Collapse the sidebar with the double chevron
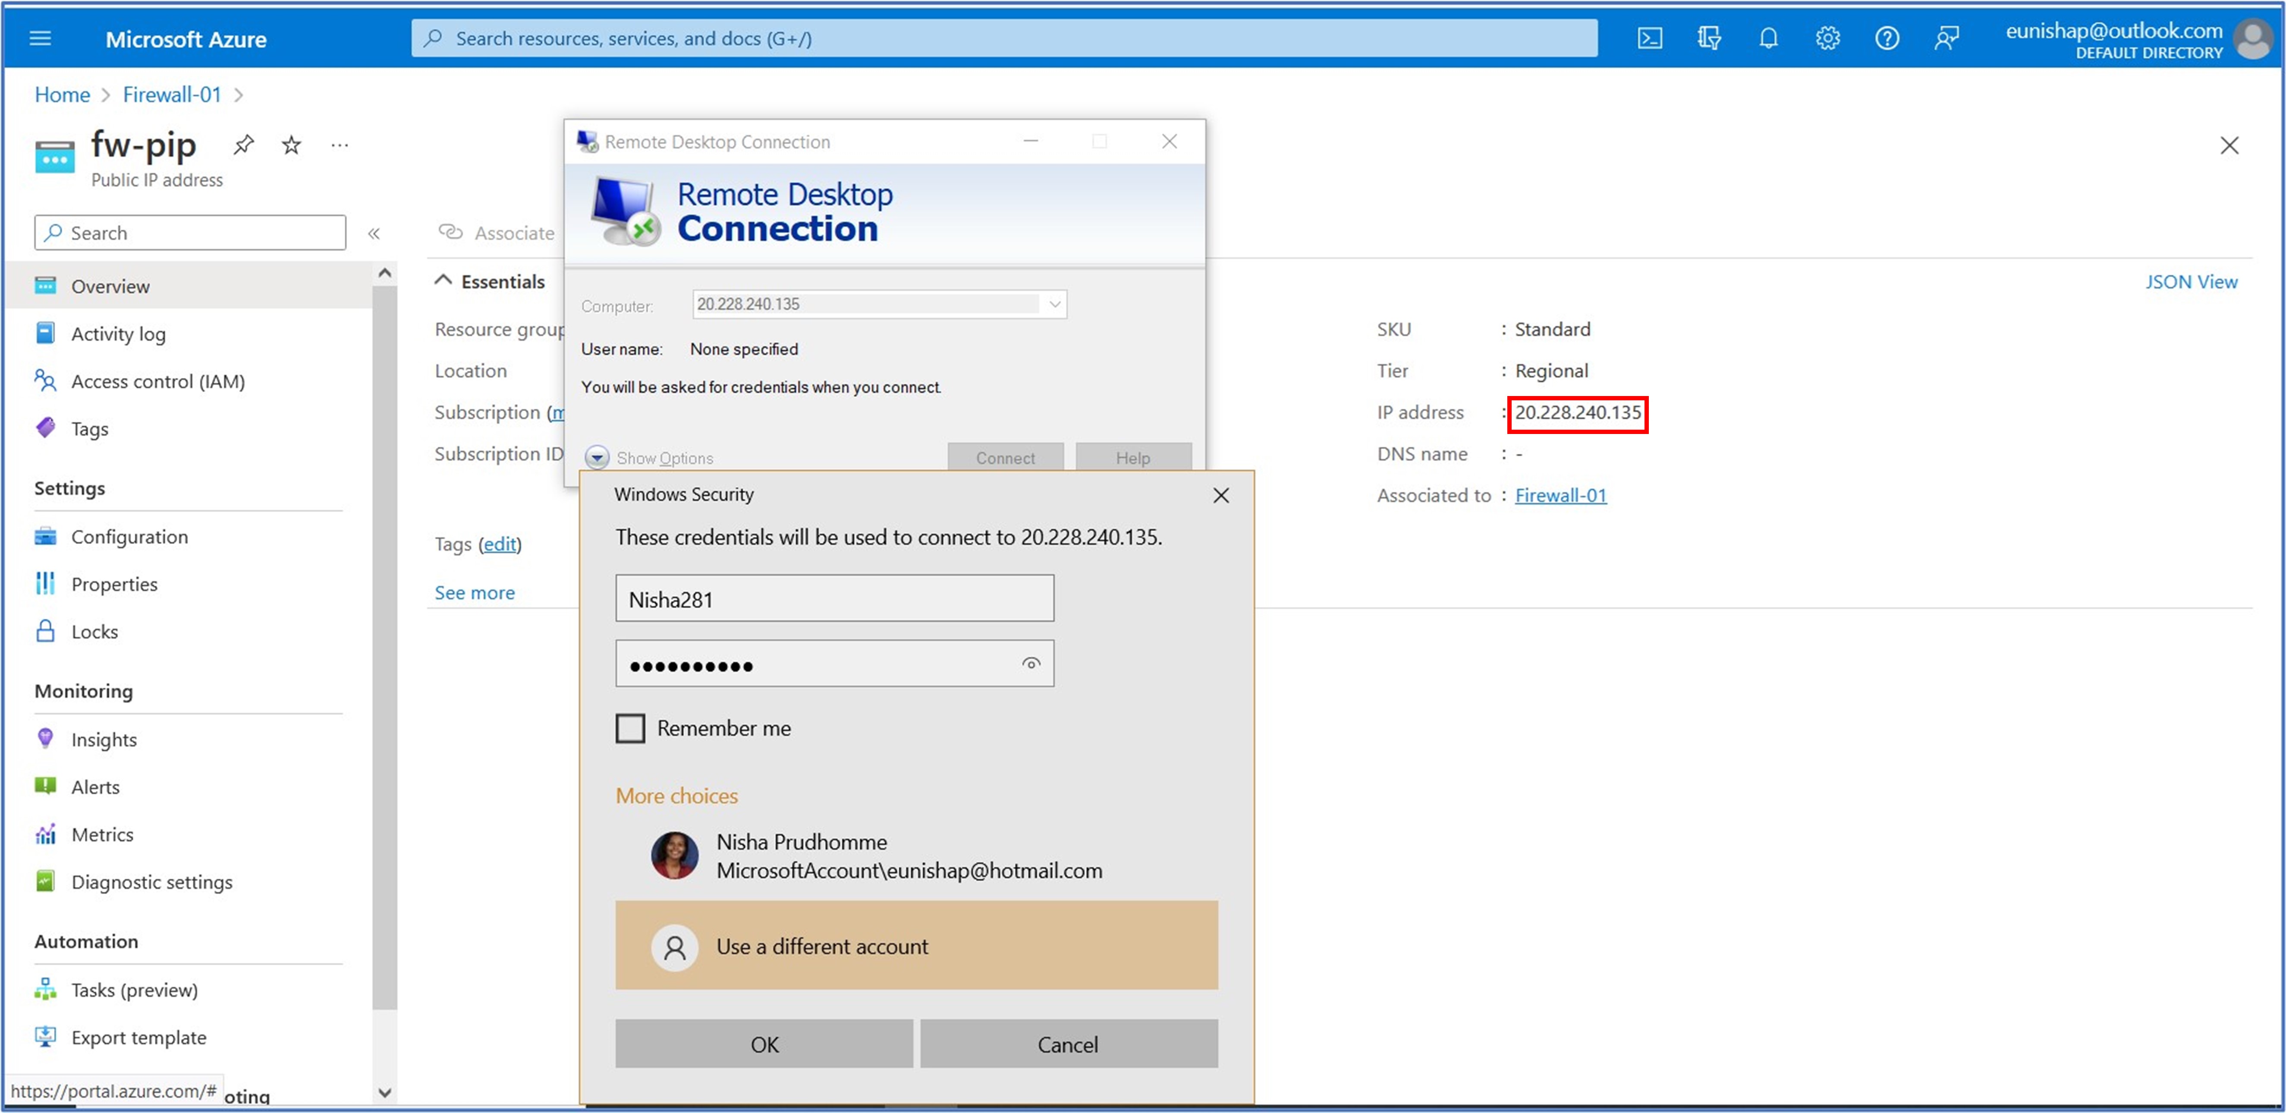The height and width of the screenshot is (1113, 2286). pyautogui.click(x=374, y=233)
